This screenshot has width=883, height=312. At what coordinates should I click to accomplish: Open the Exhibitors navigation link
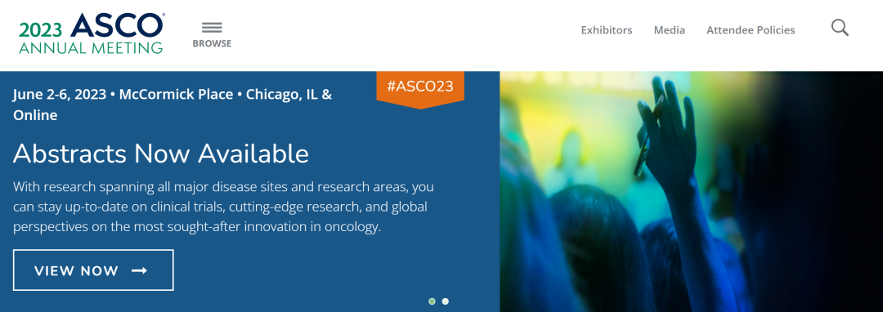pos(607,29)
